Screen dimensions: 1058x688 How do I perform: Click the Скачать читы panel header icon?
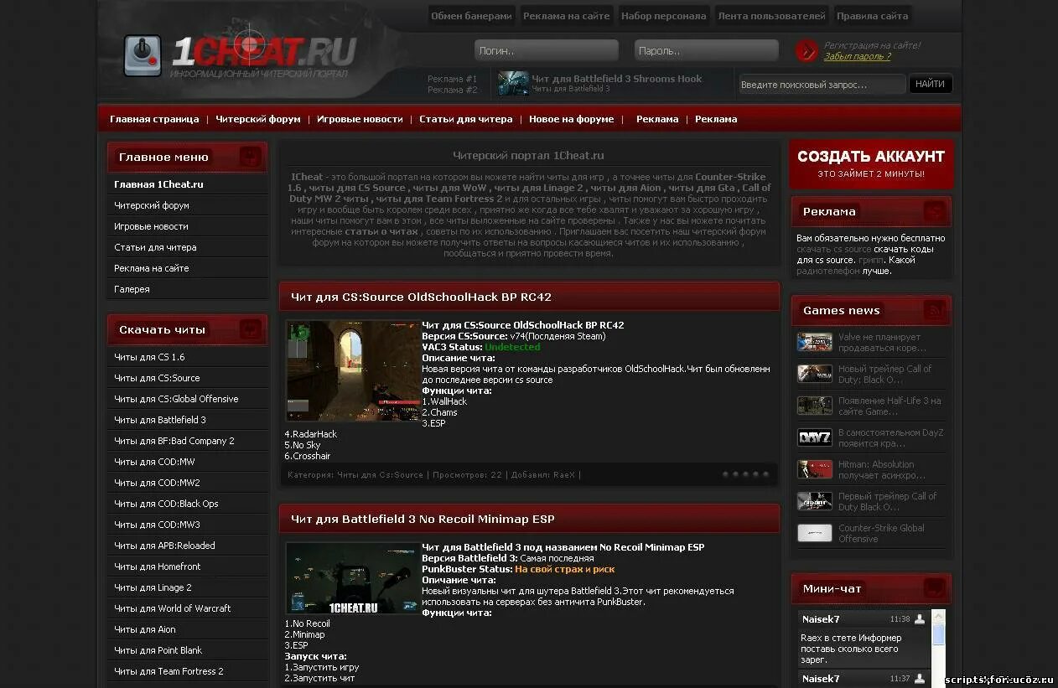pos(250,329)
